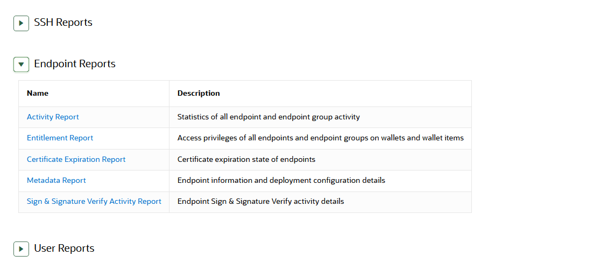Open Sign & Signature Verify Activity Report
The image size is (608, 270).
tap(94, 201)
